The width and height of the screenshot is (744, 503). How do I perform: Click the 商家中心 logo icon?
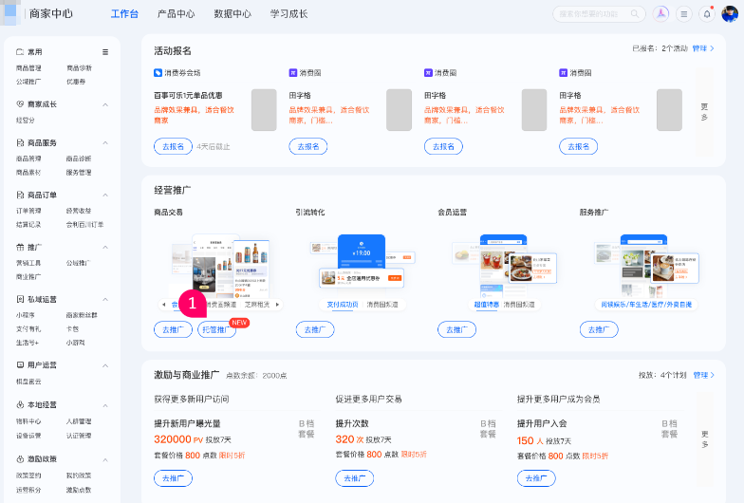[x=10, y=13]
